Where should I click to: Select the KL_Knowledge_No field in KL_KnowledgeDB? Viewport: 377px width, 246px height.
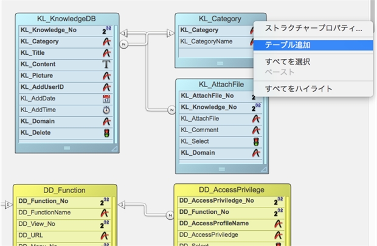click(66, 30)
